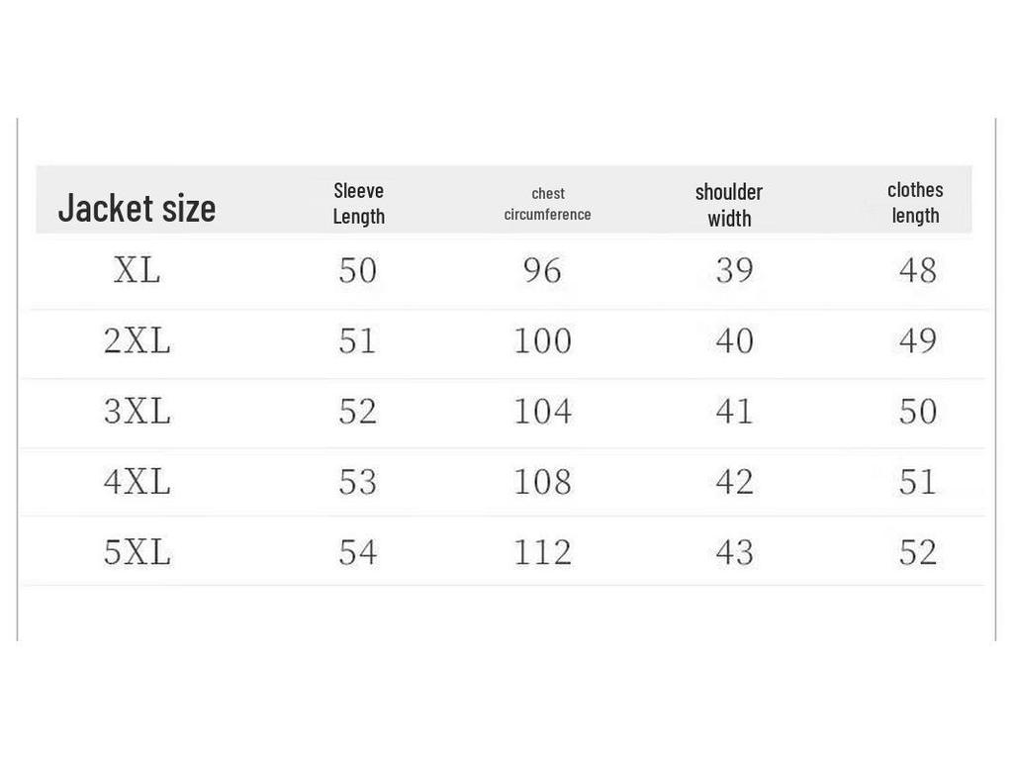
Task: Select the 3XL size row label
Action: pyautogui.click(x=137, y=412)
